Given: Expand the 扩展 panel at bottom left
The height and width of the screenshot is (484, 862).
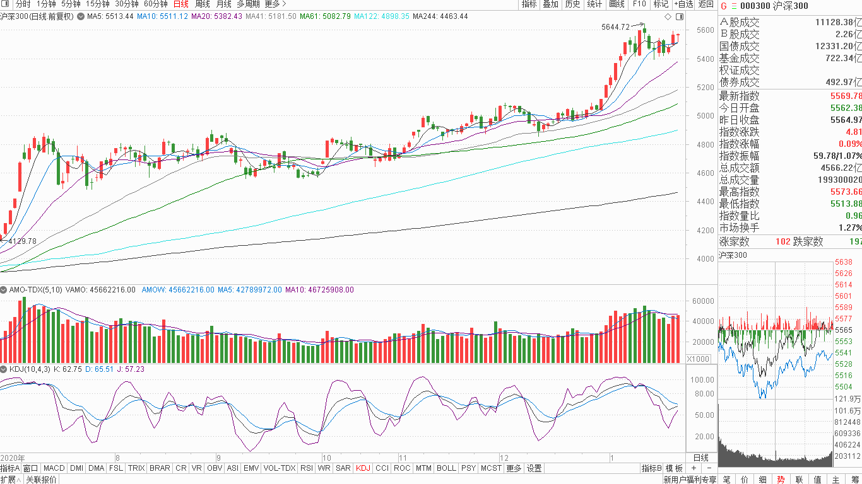Looking at the screenshot, I should click(x=11, y=480).
